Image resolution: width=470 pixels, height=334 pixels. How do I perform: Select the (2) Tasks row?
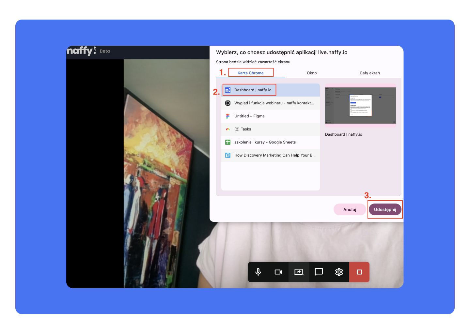271,129
